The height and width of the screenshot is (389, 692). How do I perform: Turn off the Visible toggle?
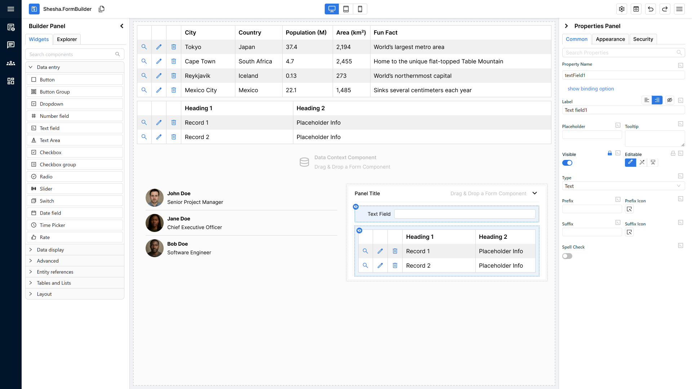[x=567, y=163]
